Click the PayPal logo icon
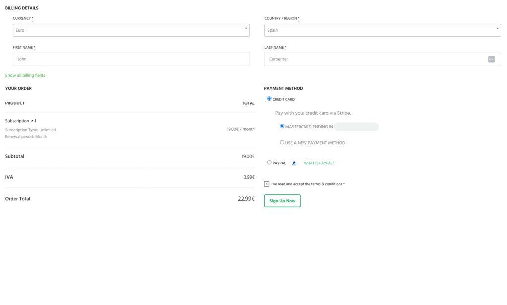Viewport: 507px width, 305px height. (294, 163)
